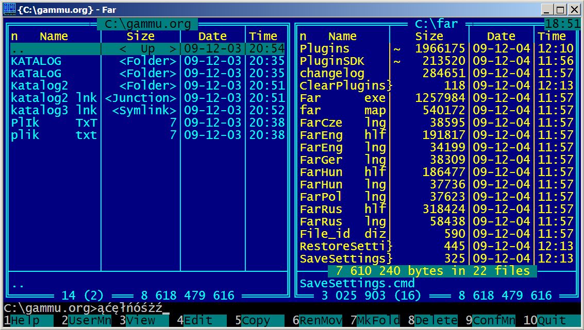The height and width of the screenshot is (330, 584).
Task: Select the PluginSDK entry
Action: 437,61
